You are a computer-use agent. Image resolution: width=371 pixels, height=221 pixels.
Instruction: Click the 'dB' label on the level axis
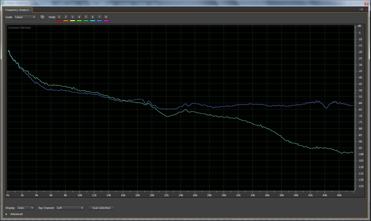coord(359,26)
